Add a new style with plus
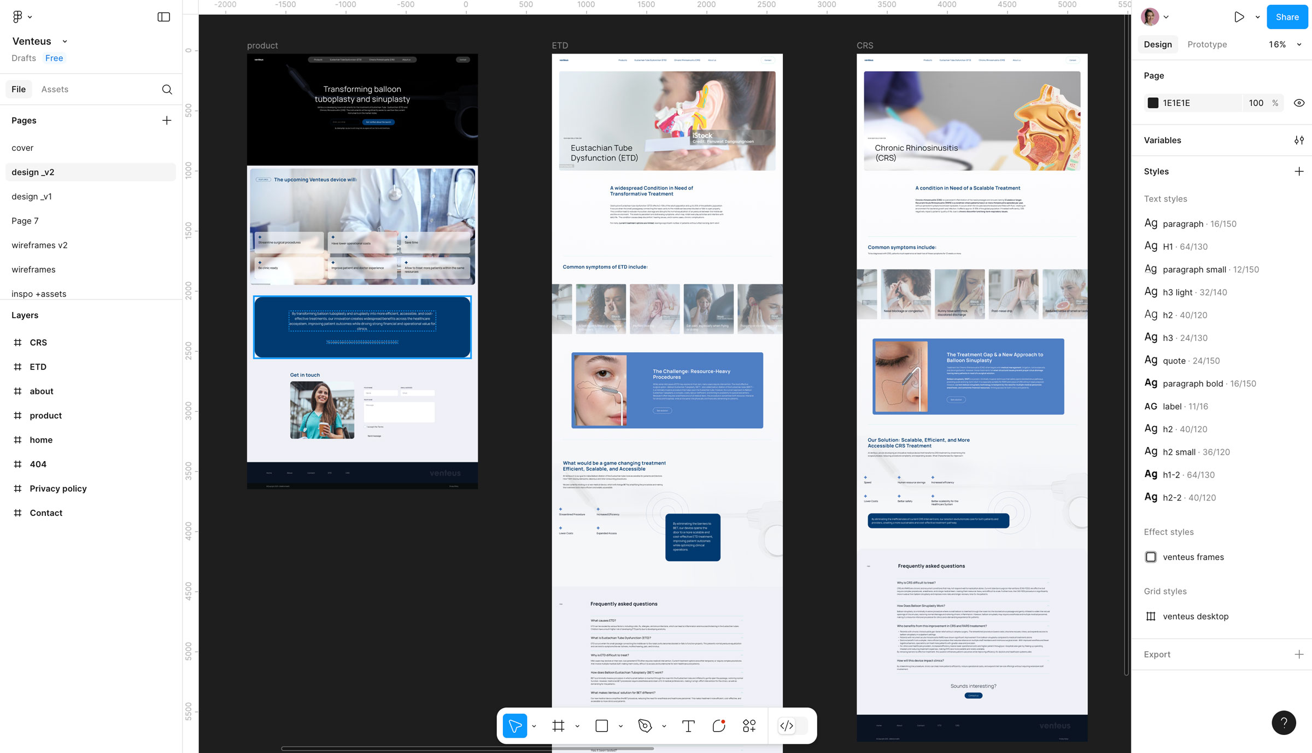This screenshot has width=1312, height=753. click(1299, 172)
